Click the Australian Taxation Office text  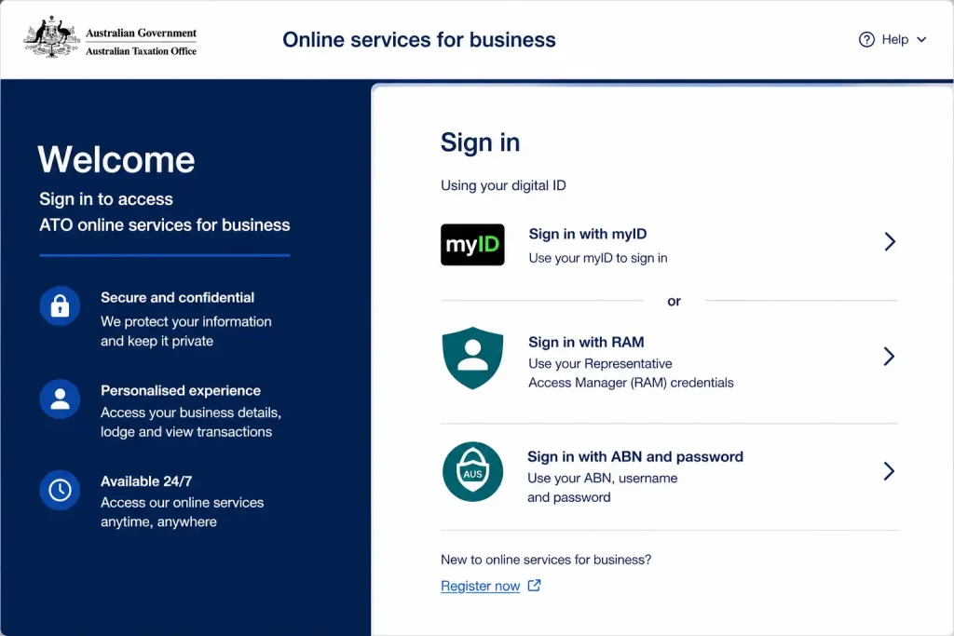click(141, 51)
